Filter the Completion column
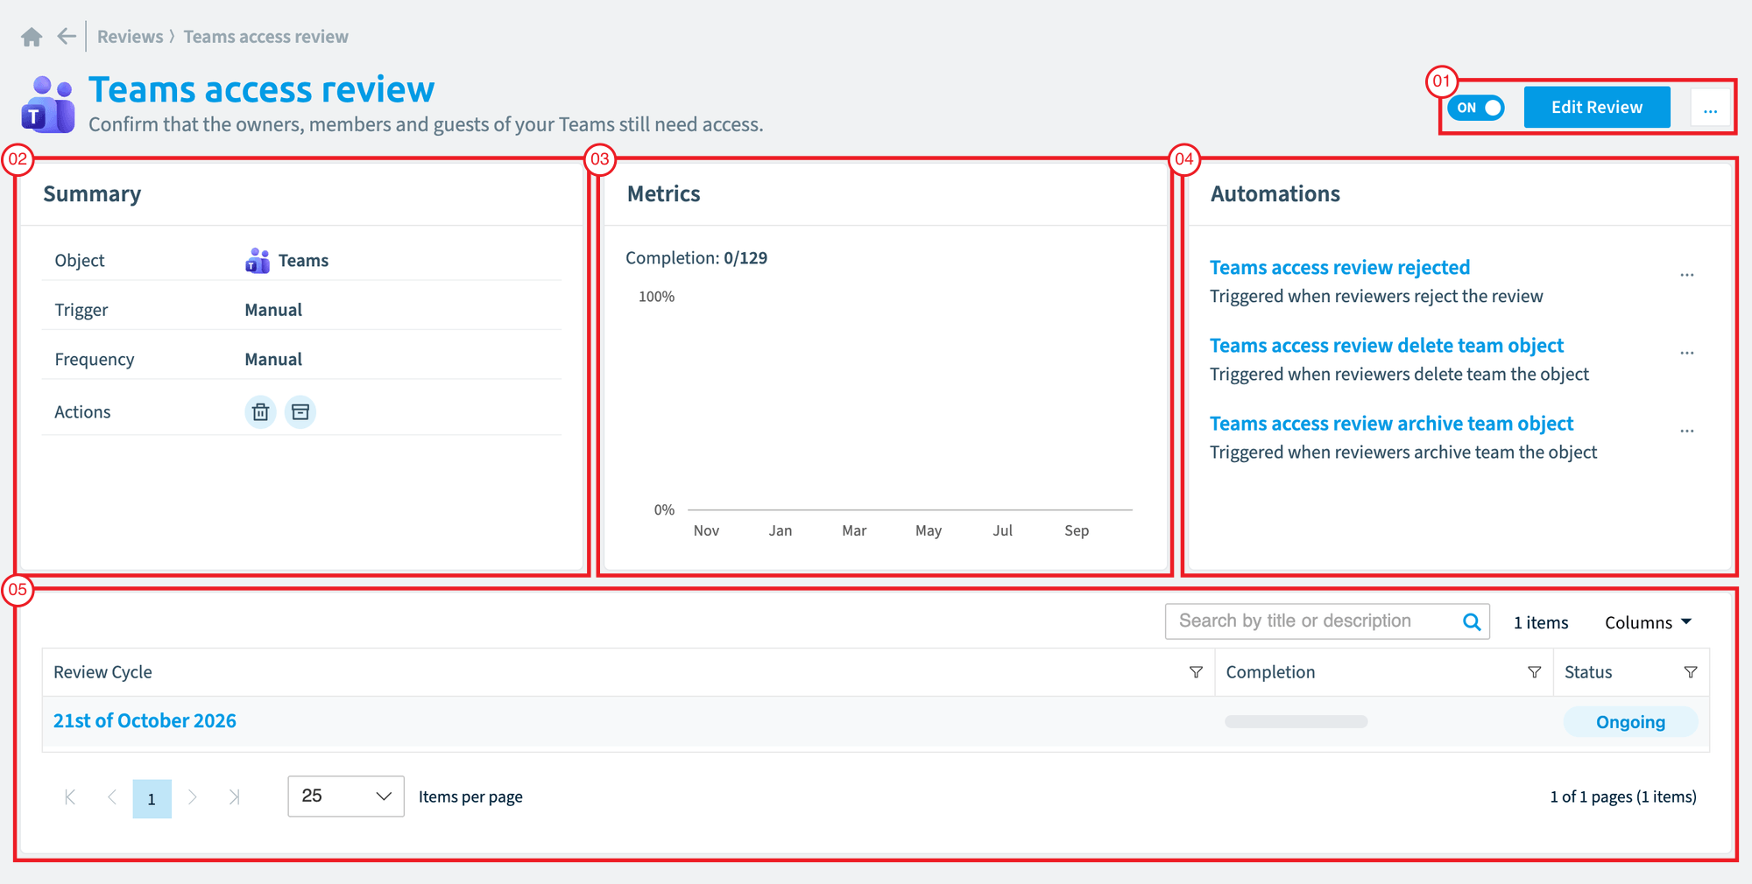Screen dimensions: 1752x884 (1534, 672)
